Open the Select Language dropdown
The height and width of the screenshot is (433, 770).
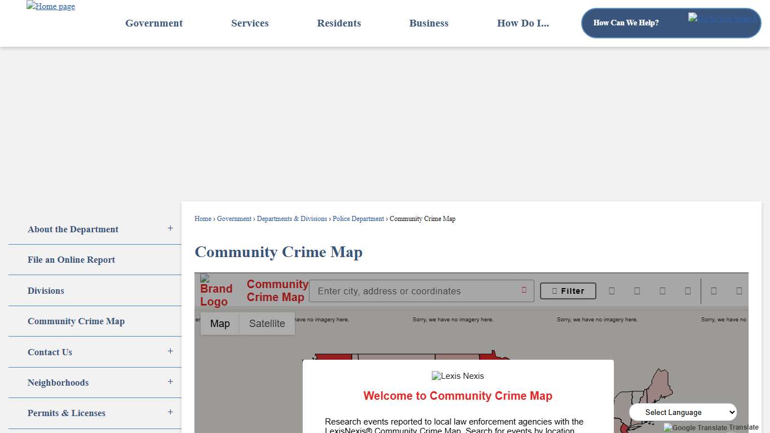tap(683, 412)
